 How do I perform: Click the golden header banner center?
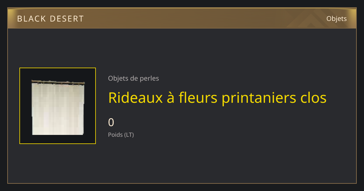pos(182,18)
